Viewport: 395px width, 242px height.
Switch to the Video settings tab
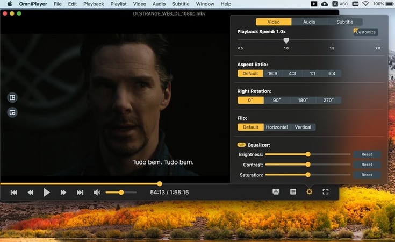click(x=274, y=22)
